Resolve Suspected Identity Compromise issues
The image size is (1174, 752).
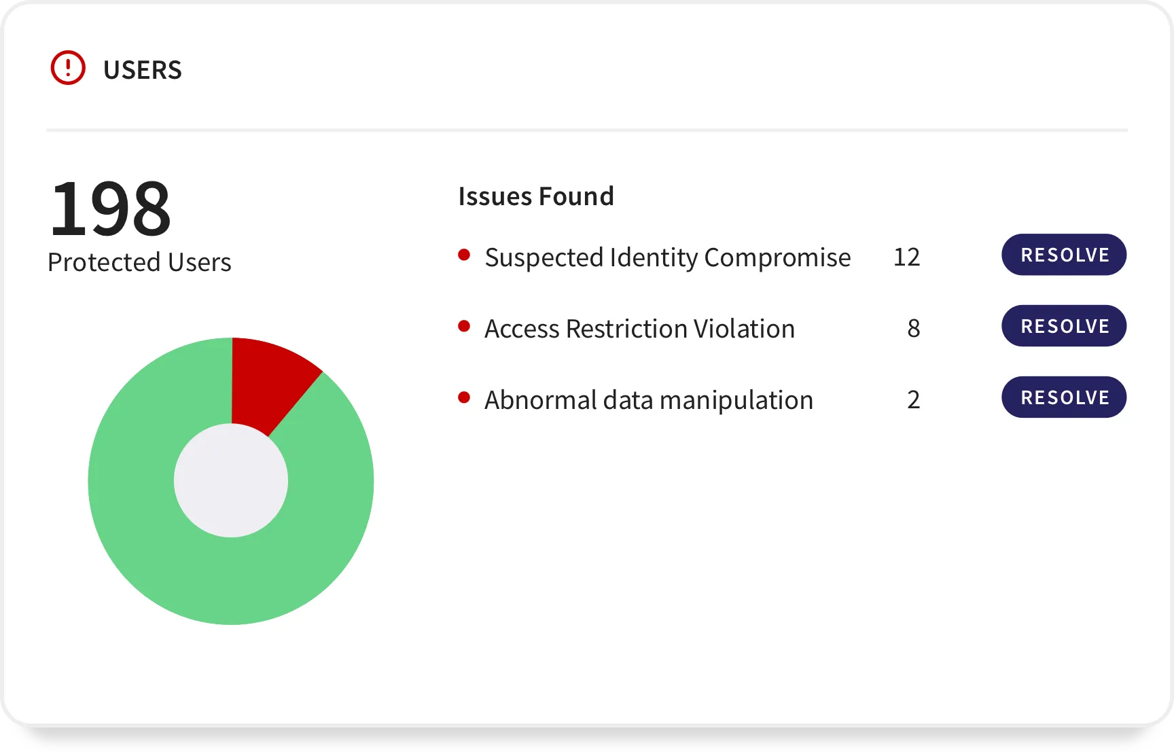pyautogui.click(x=1064, y=255)
